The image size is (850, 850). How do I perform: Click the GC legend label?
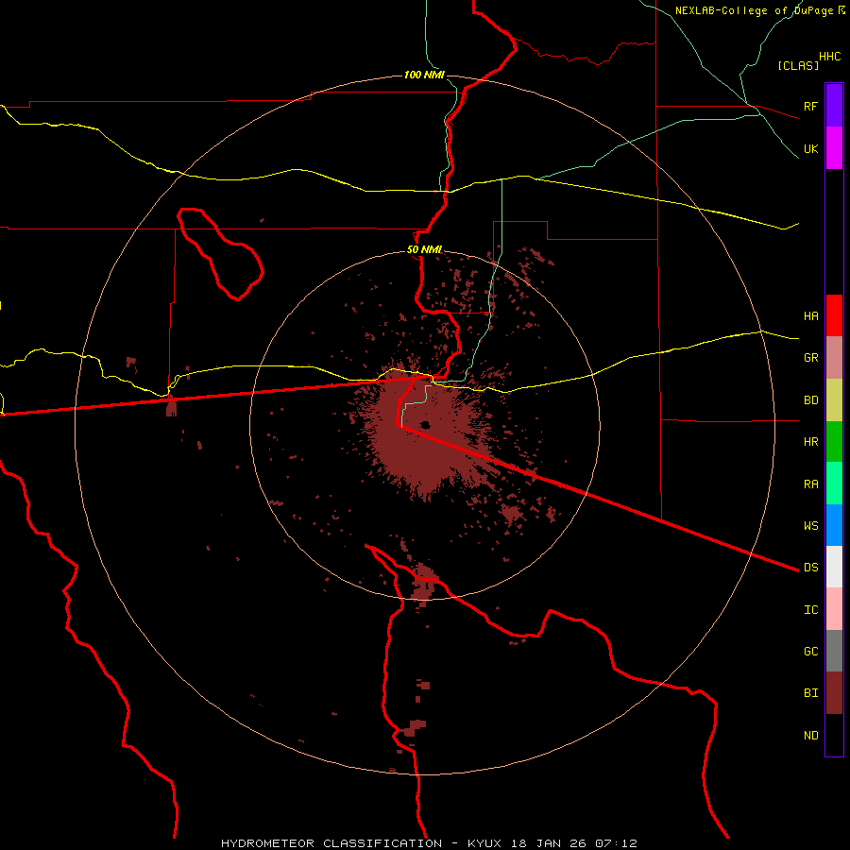810,651
